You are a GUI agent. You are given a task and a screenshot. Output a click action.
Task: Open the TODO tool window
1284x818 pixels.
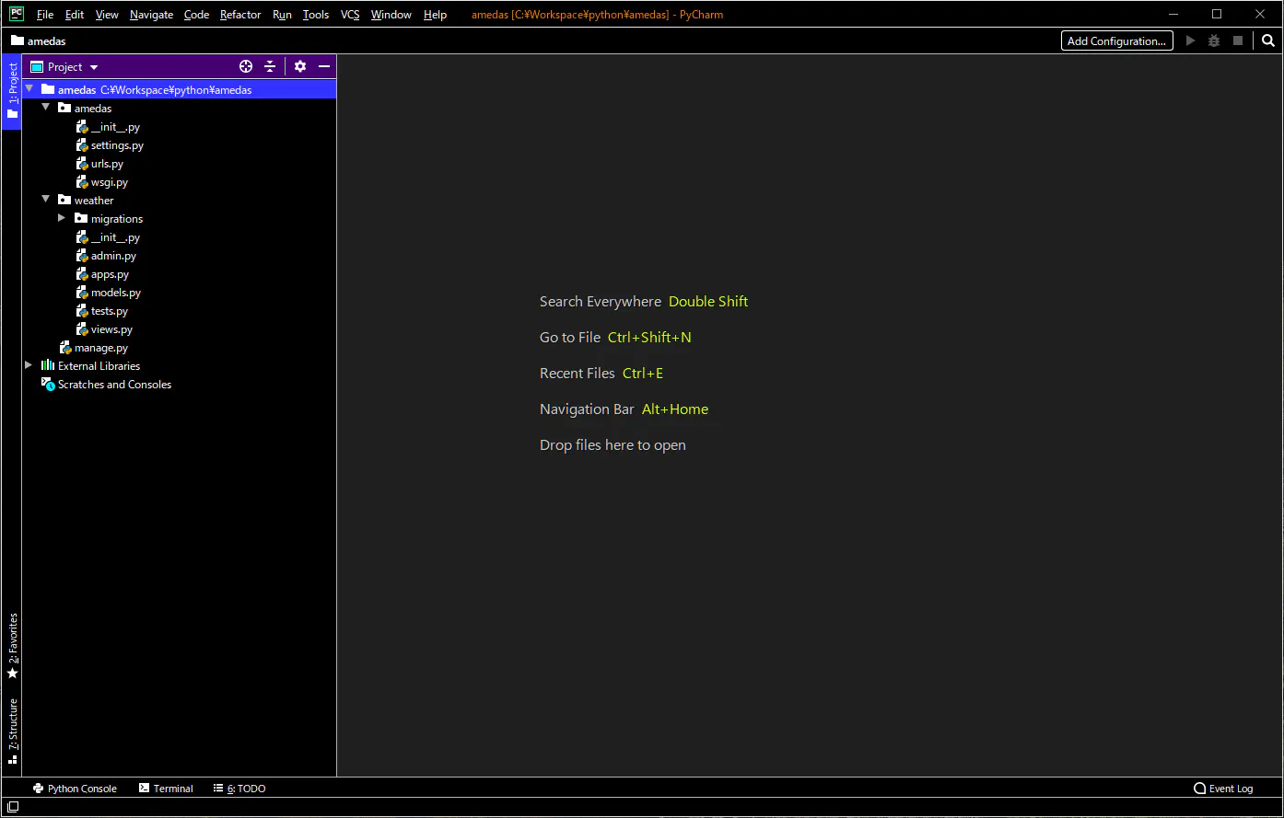coord(239,789)
